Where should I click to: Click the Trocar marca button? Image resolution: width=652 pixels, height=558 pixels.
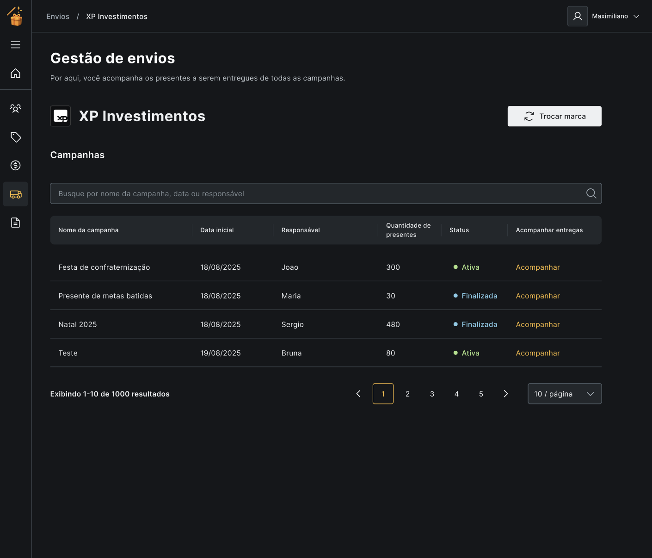[554, 116]
